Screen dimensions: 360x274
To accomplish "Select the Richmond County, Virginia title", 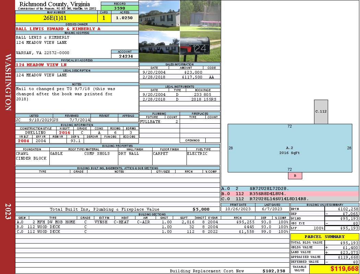I will pyautogui.click(x=55, y=4).
